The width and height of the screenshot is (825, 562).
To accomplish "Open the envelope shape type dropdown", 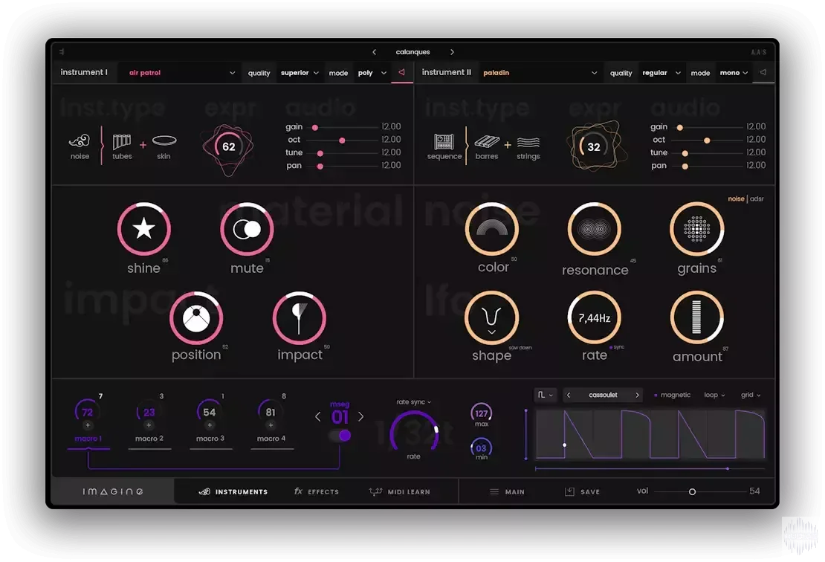I will pyautogui.click(x=545, y=395).
